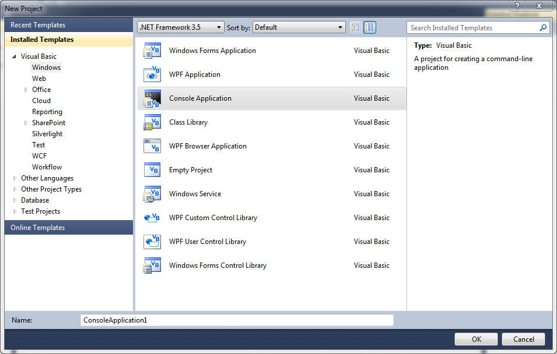The width and height of the screenshot is (557, 354).
Task: Expand the Other Project Types node
Action: 15,189
